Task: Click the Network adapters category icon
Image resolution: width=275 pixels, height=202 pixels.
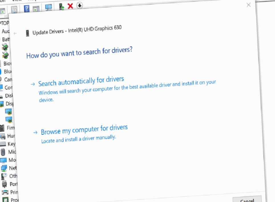Action: 4,168
